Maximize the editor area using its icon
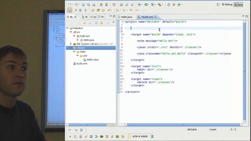This screenshot has height=141, width=251. click(247, 16)
